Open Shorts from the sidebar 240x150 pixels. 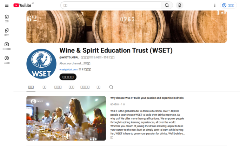click(x=7, y=32)
